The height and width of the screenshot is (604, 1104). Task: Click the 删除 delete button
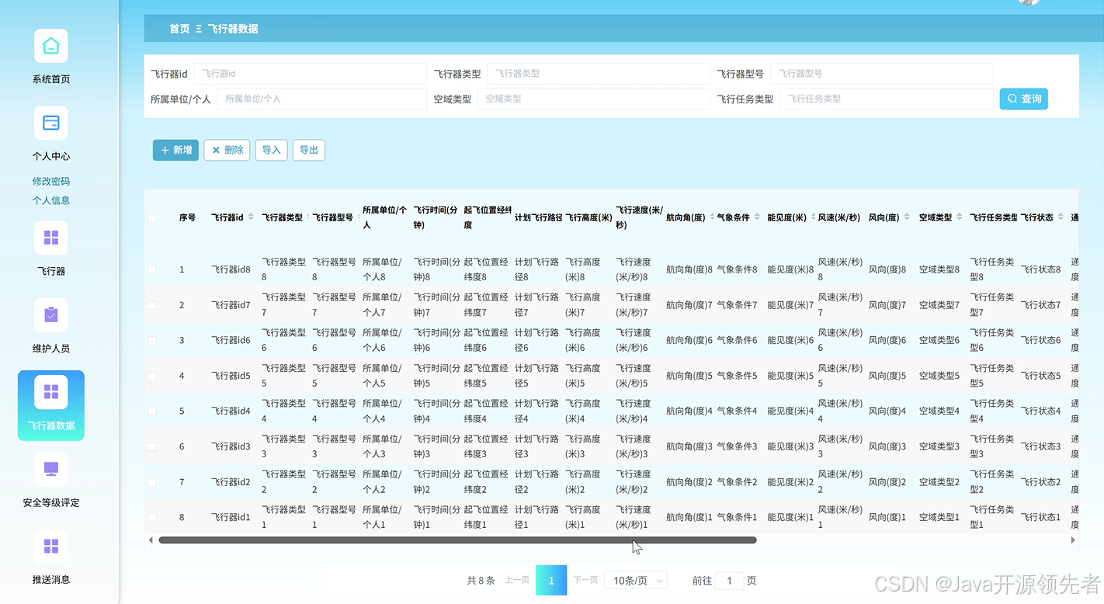[227, 150]
